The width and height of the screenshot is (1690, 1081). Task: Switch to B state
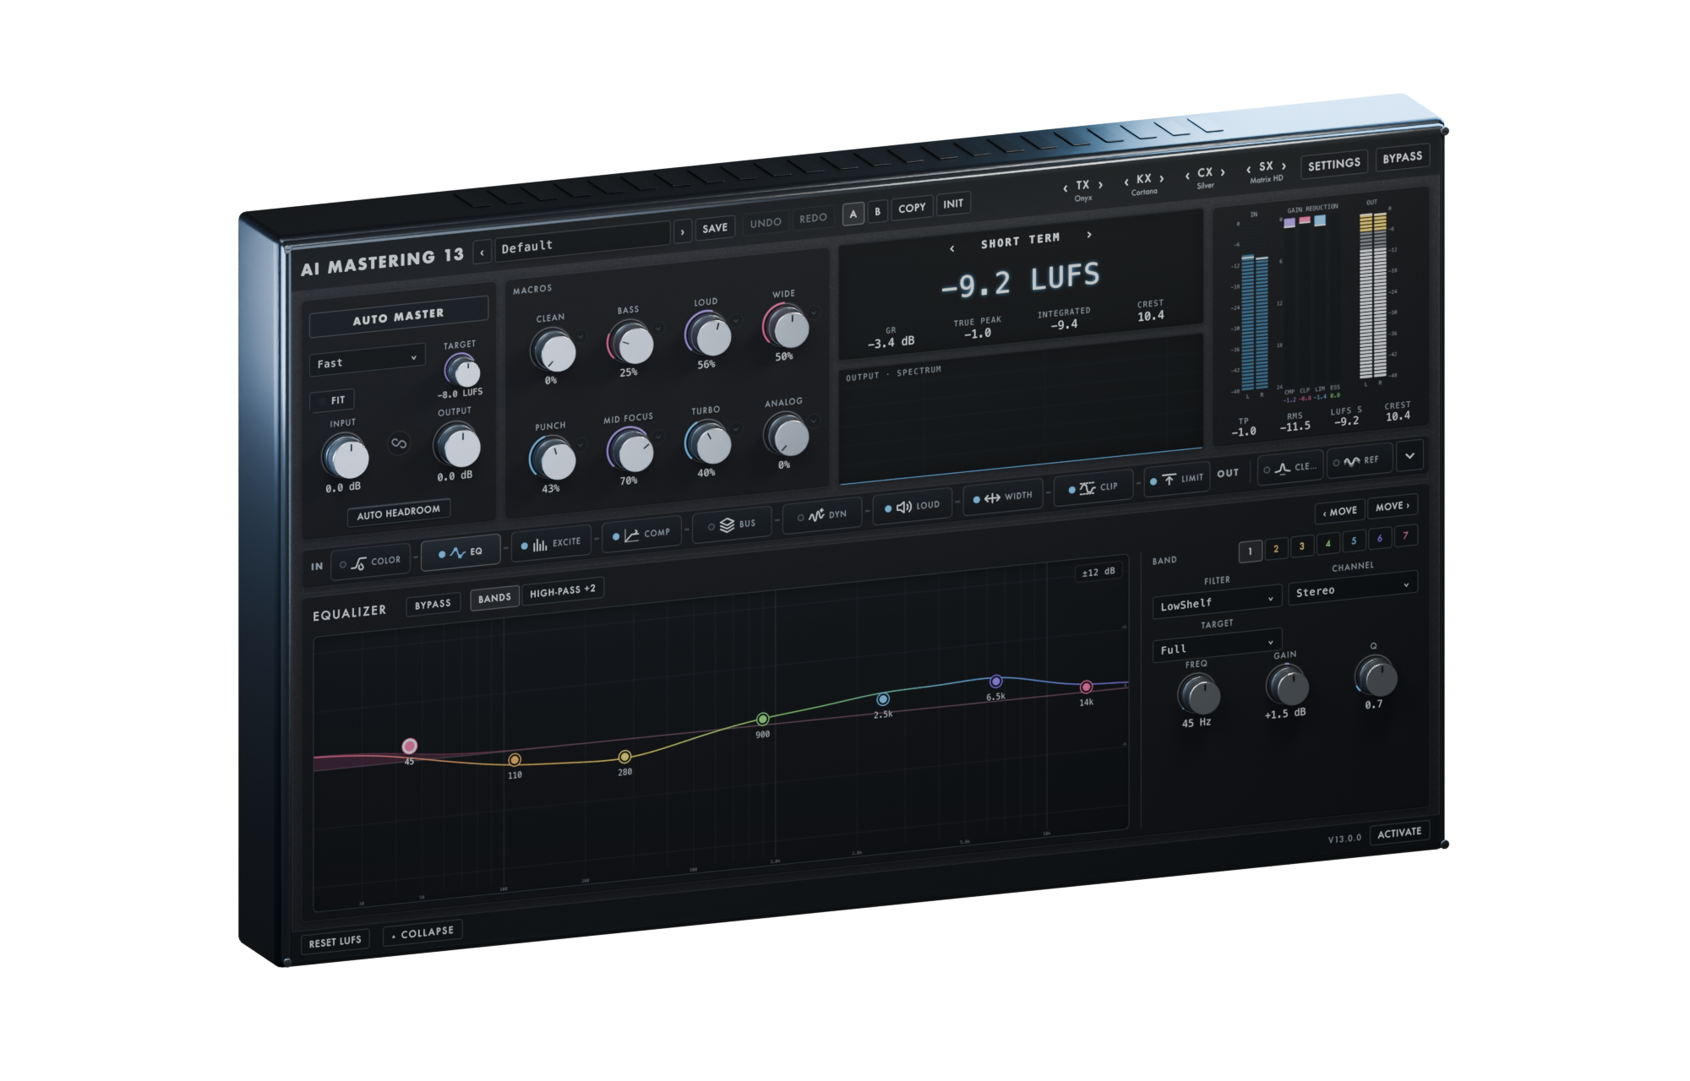877,211
